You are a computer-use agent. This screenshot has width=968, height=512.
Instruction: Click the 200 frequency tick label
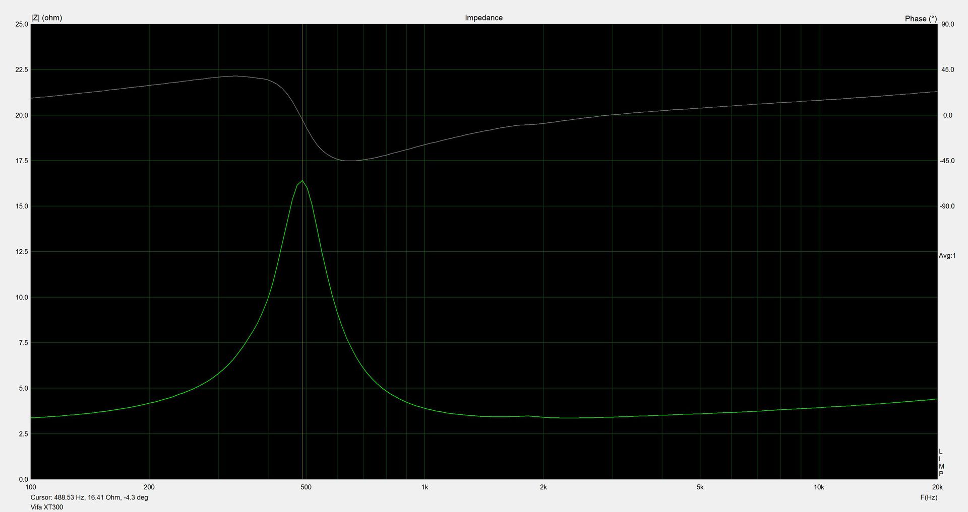click(x=149, y=487)
